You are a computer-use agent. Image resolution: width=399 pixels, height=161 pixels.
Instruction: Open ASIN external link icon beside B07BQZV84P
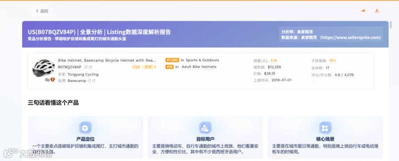[90, 67]
